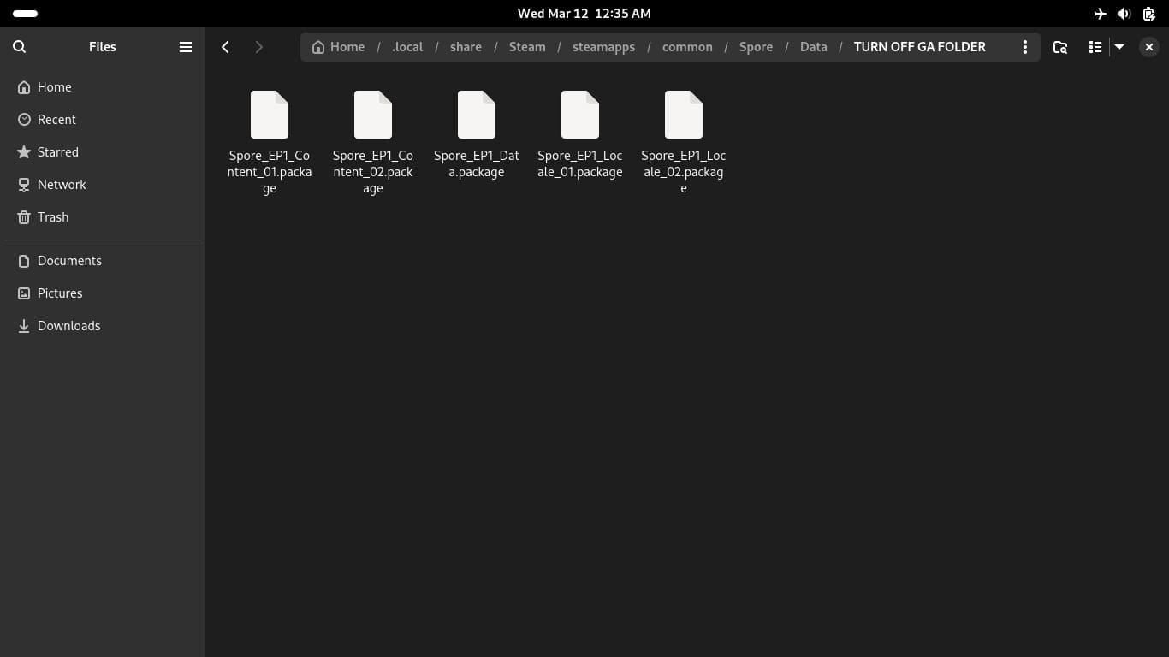Navigate to .local in the path bar
This screenshot has width=1169, height=657.
[407, 47]
